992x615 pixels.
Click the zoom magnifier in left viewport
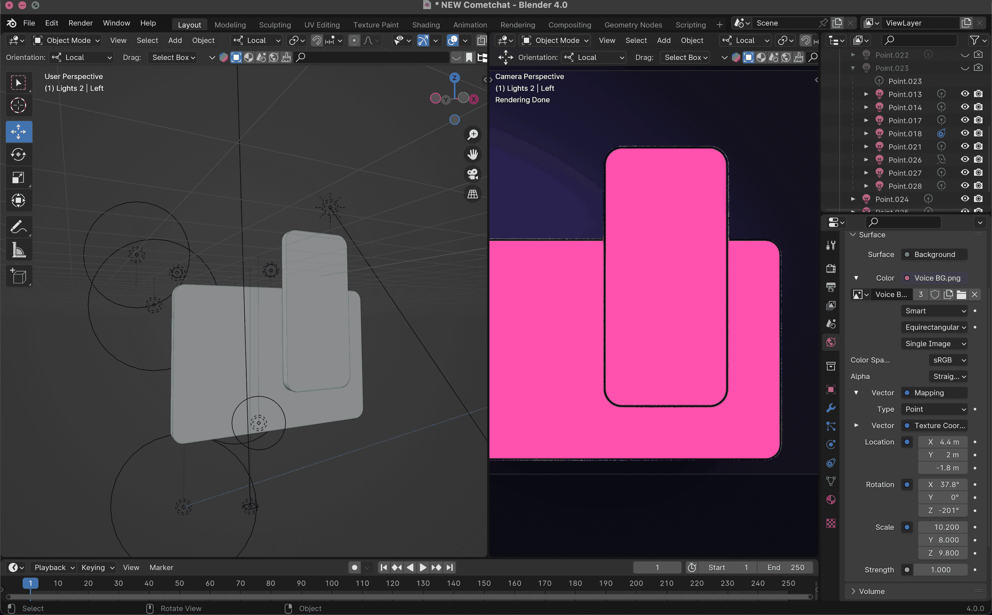pyautogui.click(x=472, y=135)
